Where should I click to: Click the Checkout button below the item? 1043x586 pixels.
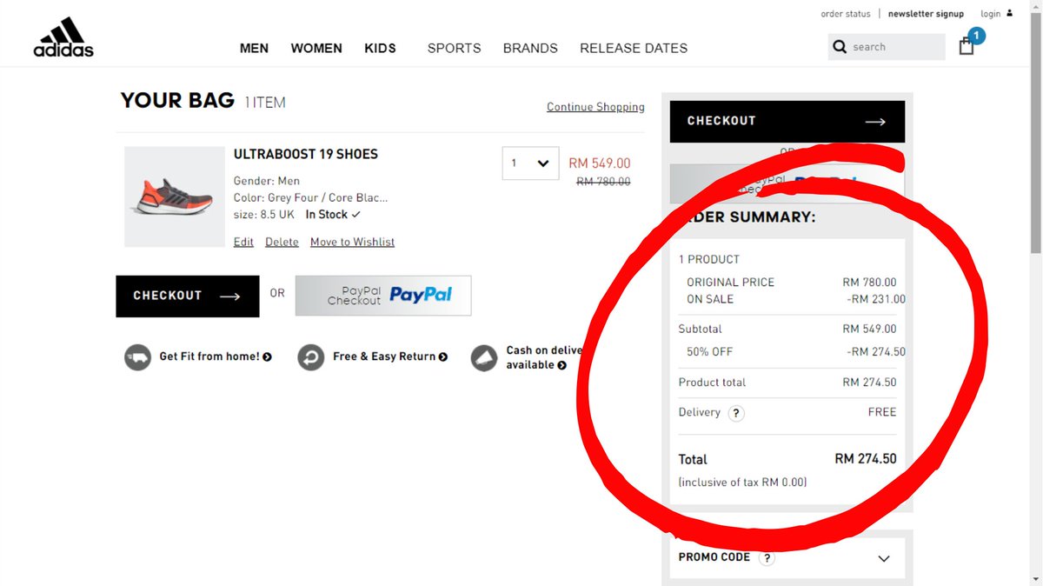pos(188,296)
